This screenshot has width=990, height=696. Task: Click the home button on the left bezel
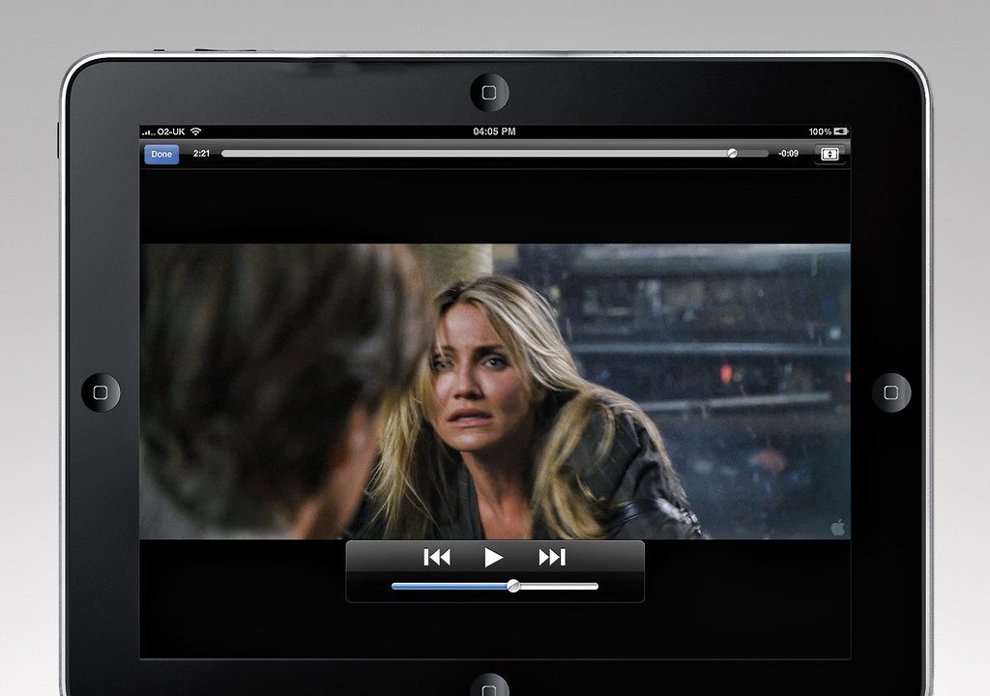pos(101,392)
